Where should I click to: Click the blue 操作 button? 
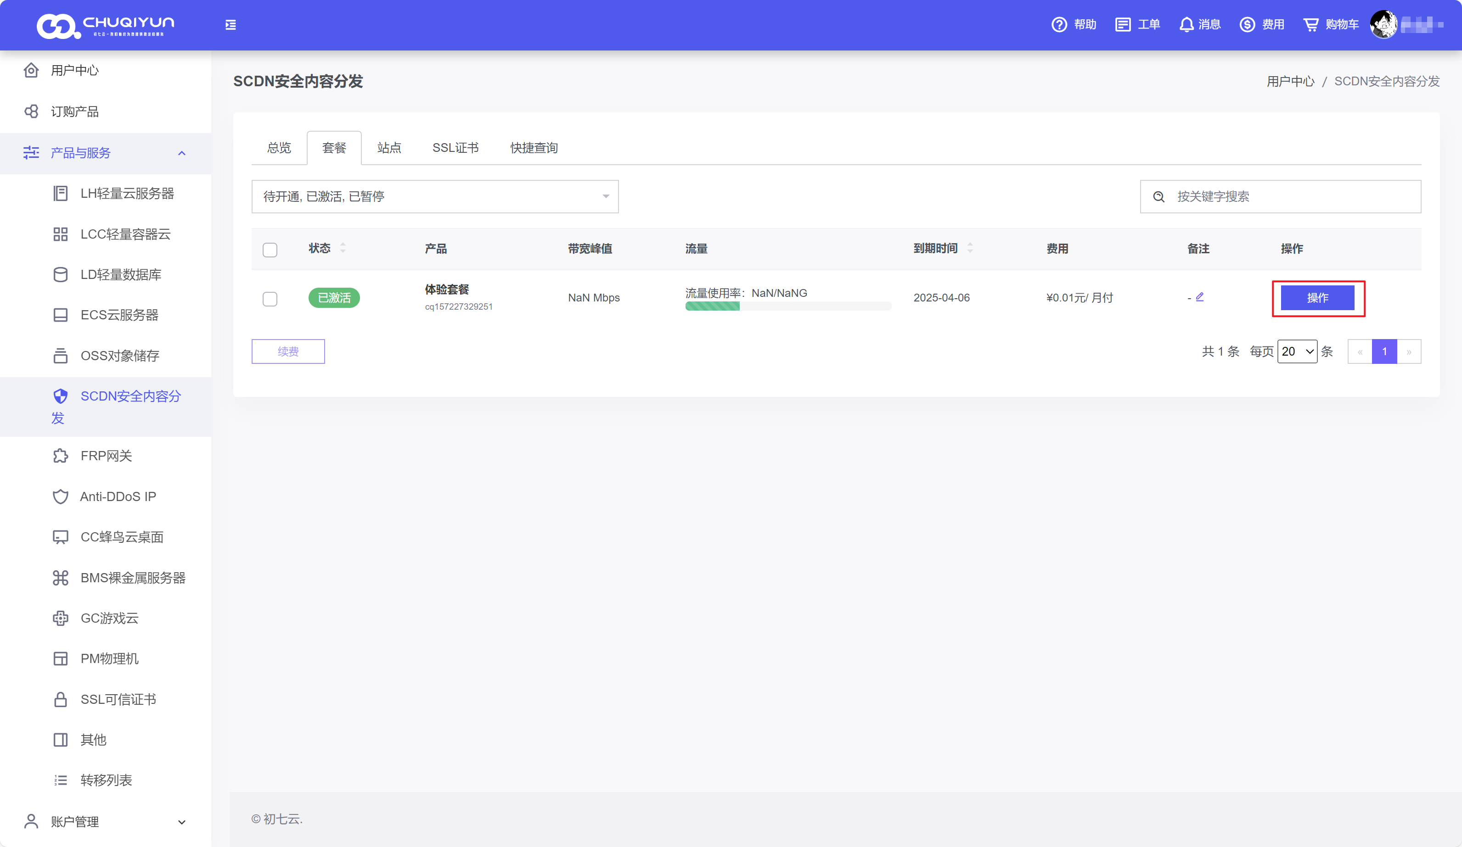[x=1317, y=297]
